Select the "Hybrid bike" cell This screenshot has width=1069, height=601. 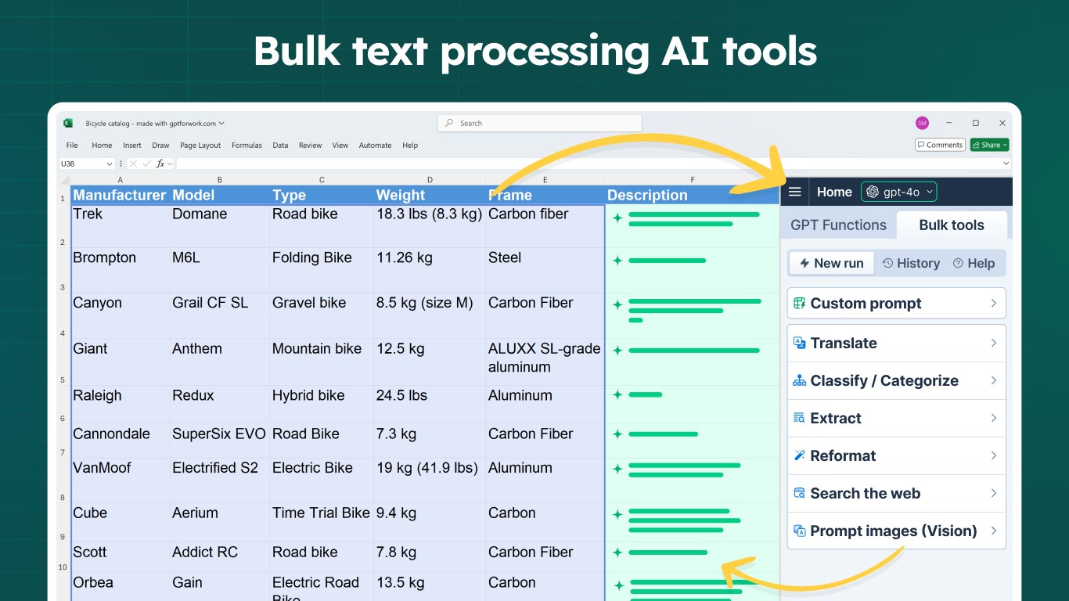[322, 405]
